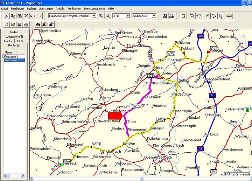Click the Zoom In magnifier icon
This screenshot has width=252, height=181.
click(101, 16)
